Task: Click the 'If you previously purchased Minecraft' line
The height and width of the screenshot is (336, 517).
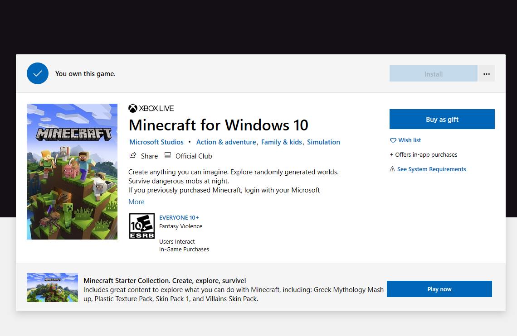Action: pyautogui.click(x=224, y=190)
